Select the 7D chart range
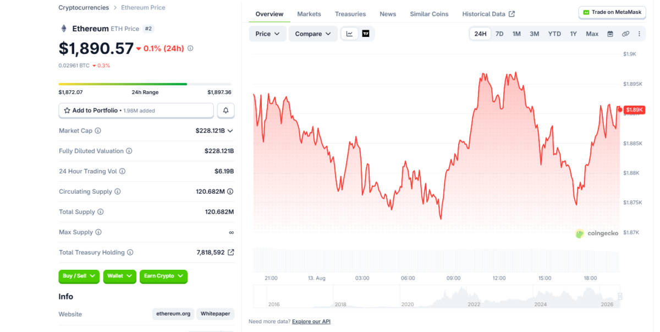Viewport: 660px width, 332px height. click(499, 34)
